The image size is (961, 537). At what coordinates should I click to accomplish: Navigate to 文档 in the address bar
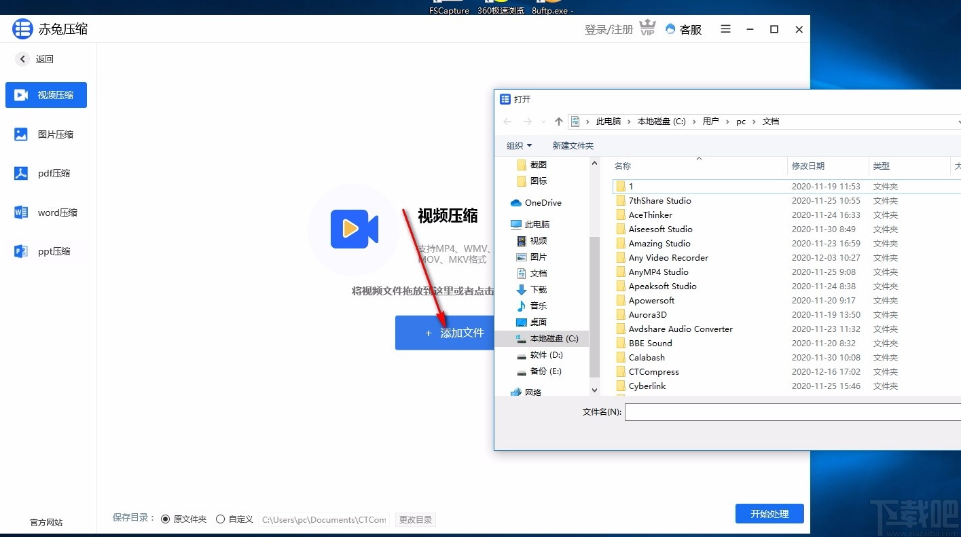[x=770, y=121]
